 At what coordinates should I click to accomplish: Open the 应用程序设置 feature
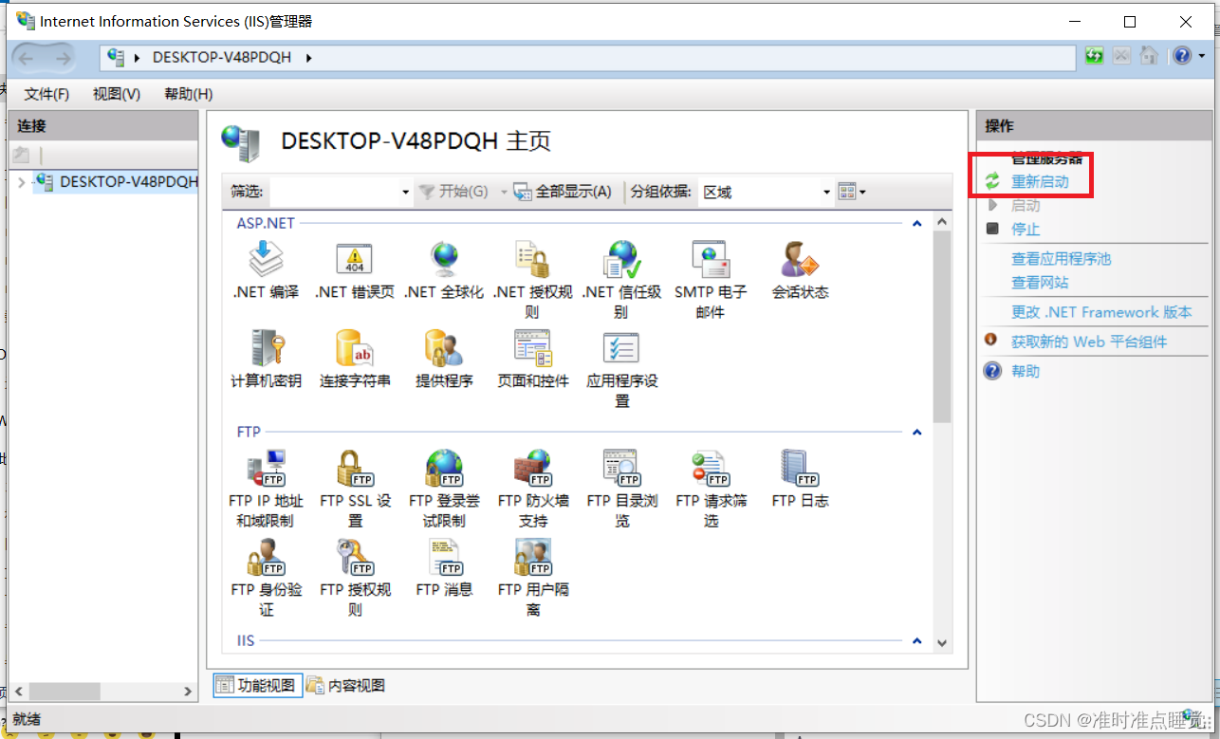(621, 368)
